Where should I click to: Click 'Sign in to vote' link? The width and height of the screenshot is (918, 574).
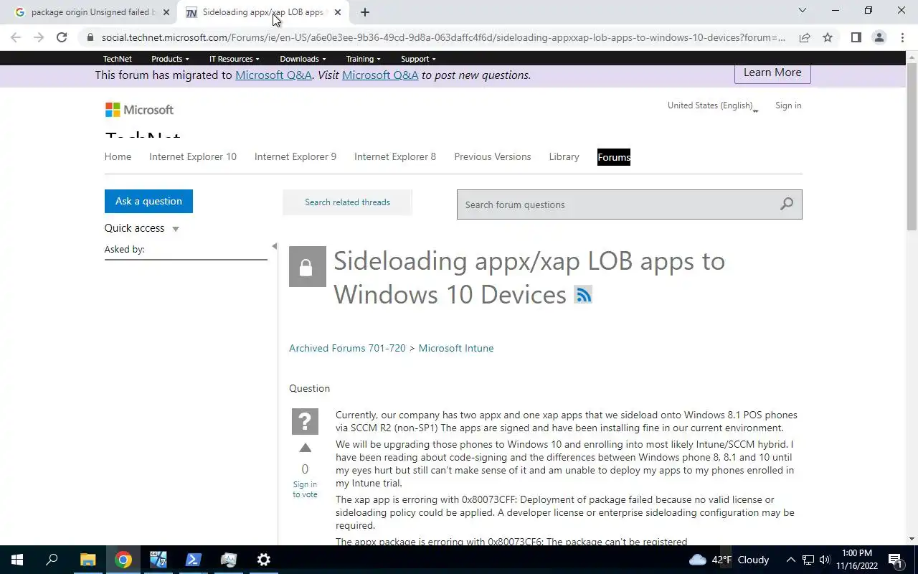click(x=305, y=489)
